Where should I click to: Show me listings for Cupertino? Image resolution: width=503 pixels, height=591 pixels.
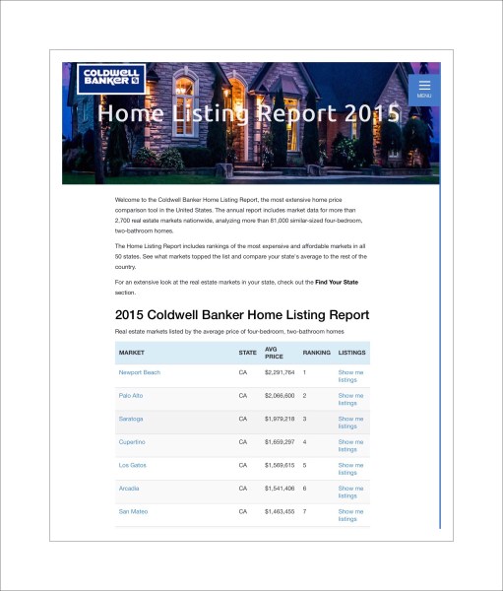coord(350,445)
